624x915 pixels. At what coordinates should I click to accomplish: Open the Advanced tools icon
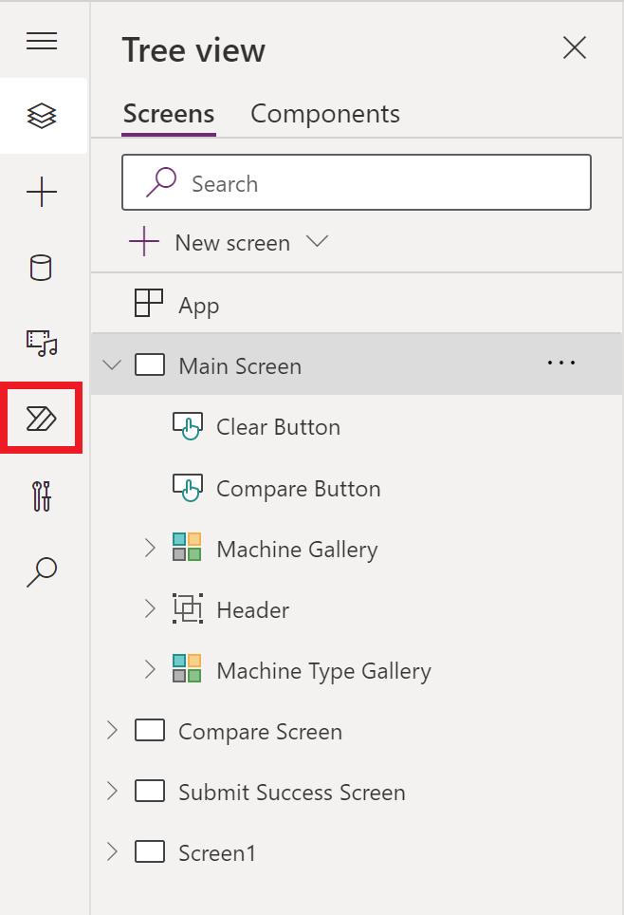tap(42, 496)
